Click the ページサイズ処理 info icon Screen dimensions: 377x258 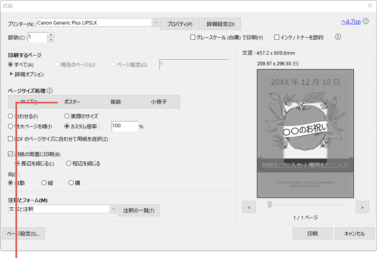tap(50, 91)
